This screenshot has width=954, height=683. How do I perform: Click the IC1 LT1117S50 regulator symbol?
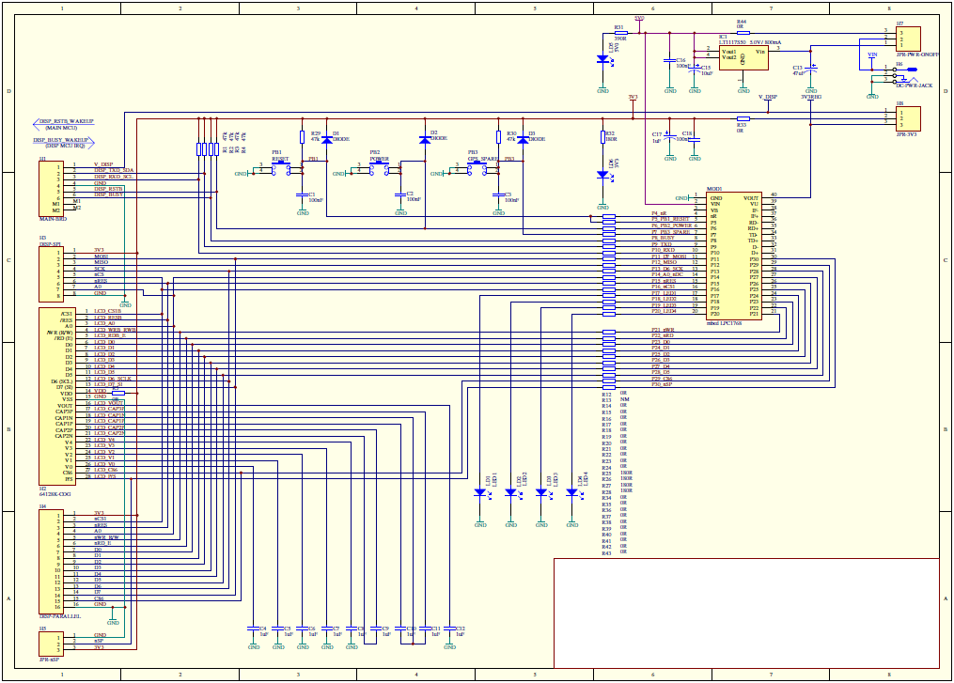point(743,56)
